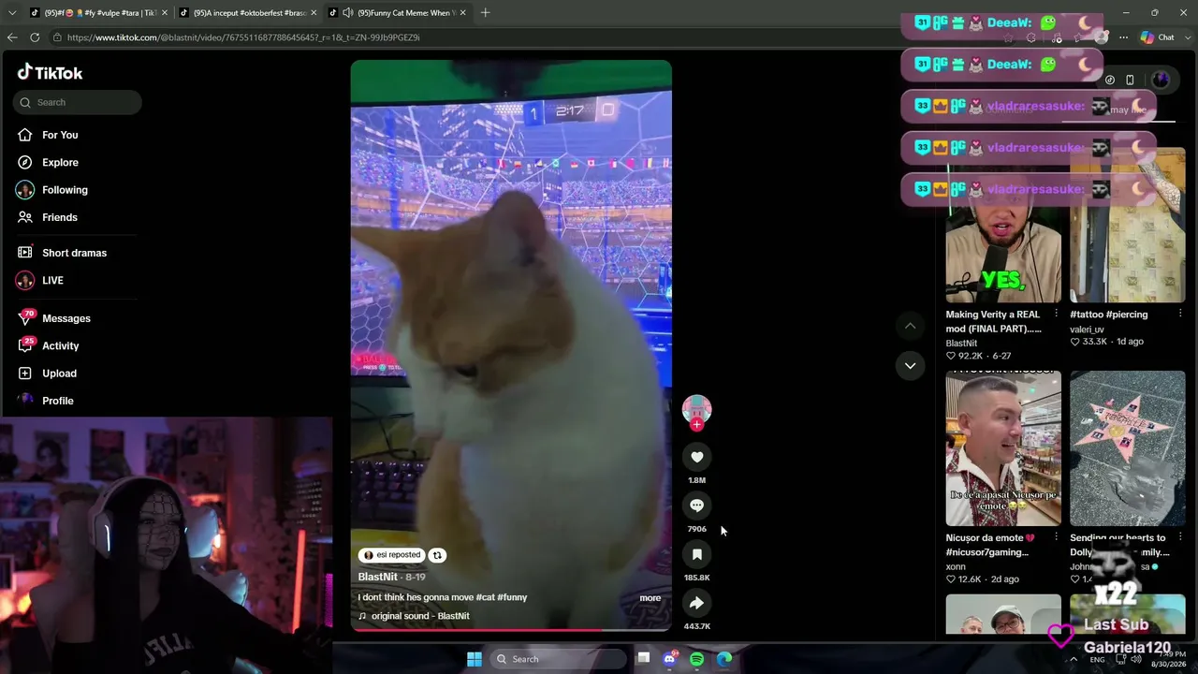Open the Friends feed
Screen dimensions: 1198x674
click(x=59, y=217)
